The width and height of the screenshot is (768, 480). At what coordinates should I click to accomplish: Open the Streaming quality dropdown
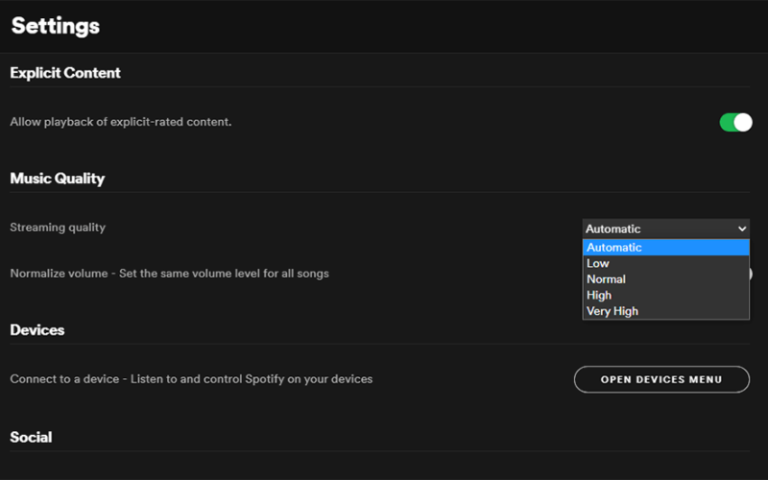point(665,228)
